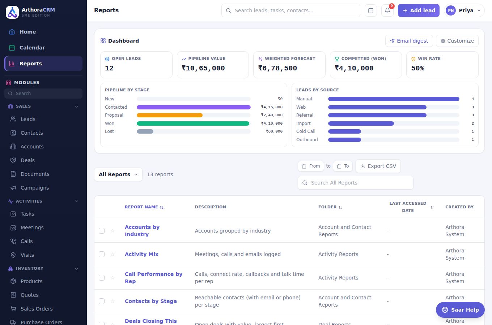Viewport: 492px width, 325px height.
Task: Expand the Priya user profile menu
Action: [464, 10]
